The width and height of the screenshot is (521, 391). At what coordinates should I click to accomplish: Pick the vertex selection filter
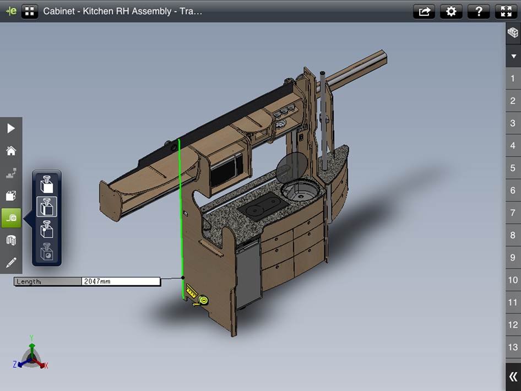tap(47, 230)
